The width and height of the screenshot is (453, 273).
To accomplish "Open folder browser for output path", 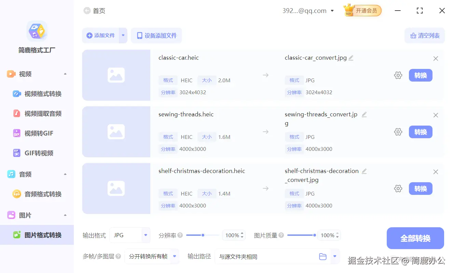I will click(323, 256).
